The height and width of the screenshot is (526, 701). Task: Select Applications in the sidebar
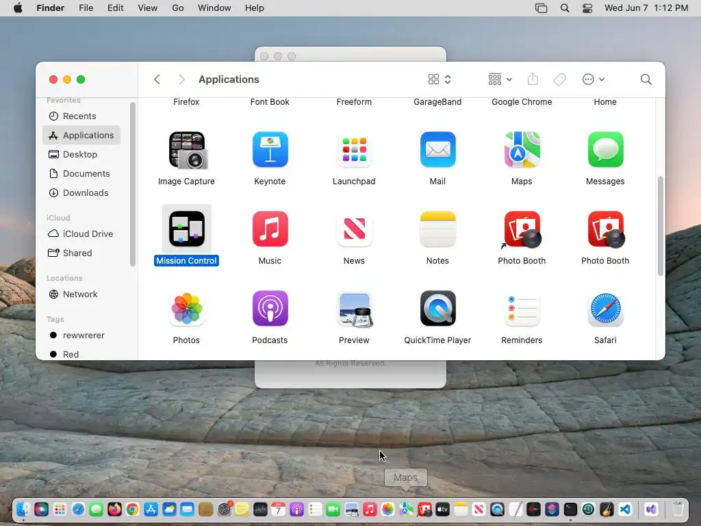point(81,135)
